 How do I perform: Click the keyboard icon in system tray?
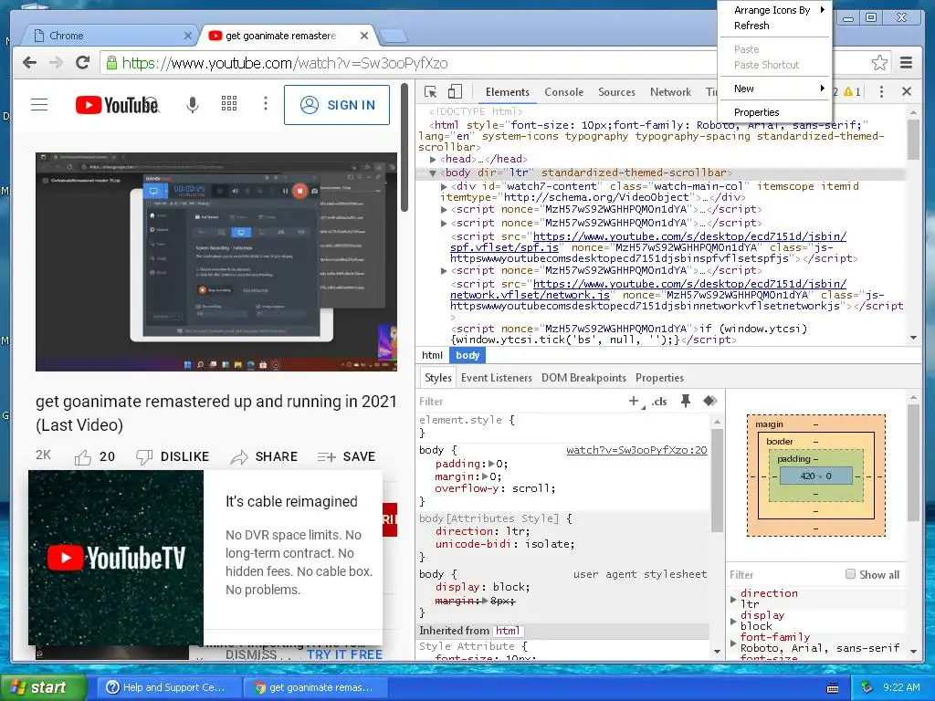pos(833,688)
